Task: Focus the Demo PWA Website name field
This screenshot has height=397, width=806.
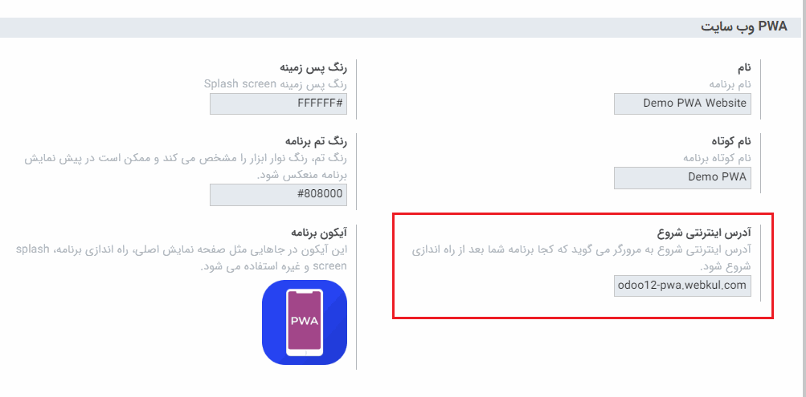Action: tap(682, 103)
